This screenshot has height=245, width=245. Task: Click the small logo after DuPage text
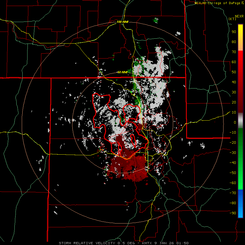pos(243,3)
